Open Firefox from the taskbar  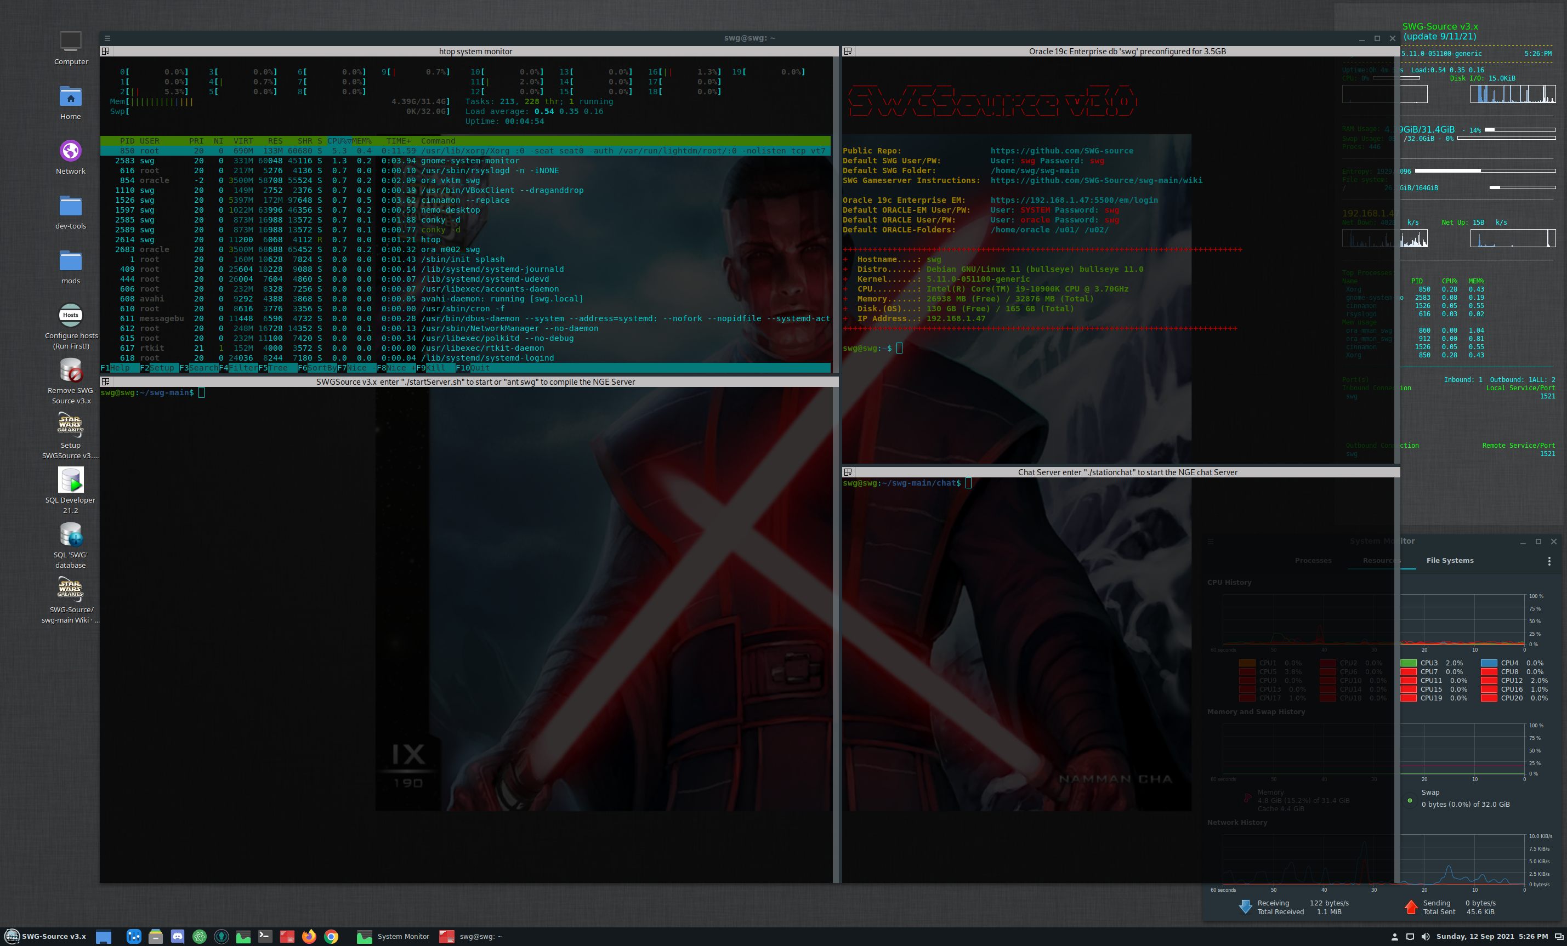[x=309, y=937]
